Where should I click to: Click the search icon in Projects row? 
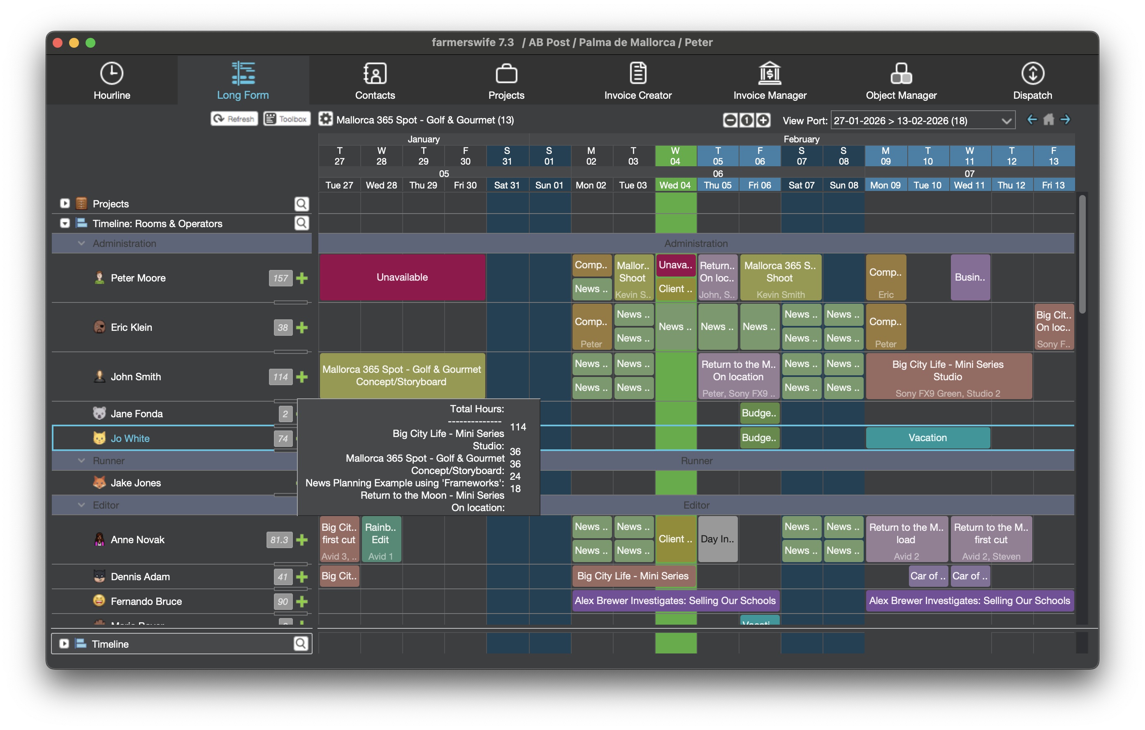301,204
